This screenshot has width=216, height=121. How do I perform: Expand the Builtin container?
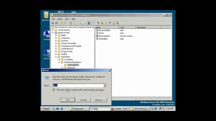coord(56,35)
